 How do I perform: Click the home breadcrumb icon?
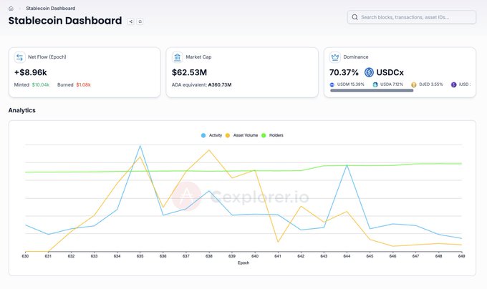pos(11,9)
